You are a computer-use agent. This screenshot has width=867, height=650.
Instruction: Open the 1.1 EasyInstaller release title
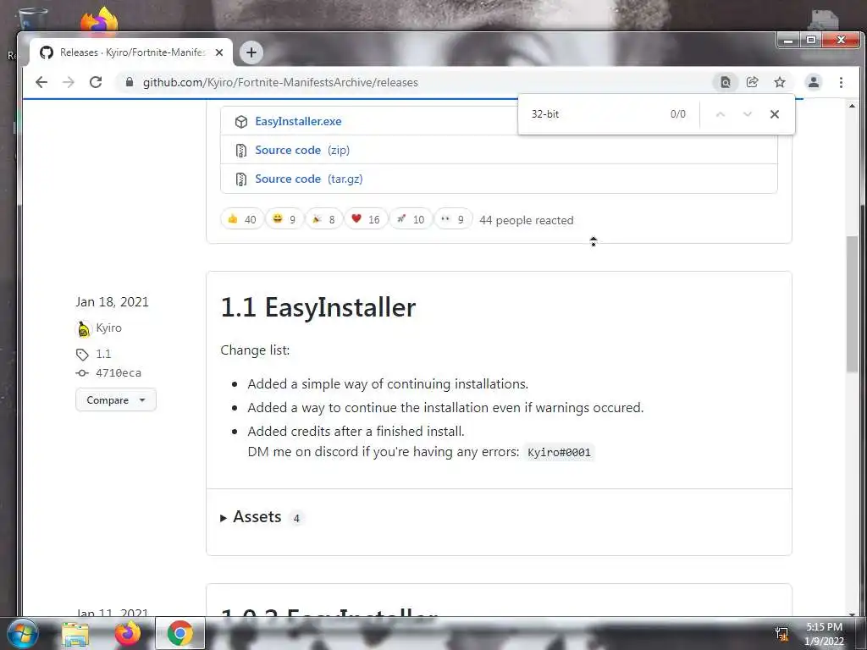(318, 307)
